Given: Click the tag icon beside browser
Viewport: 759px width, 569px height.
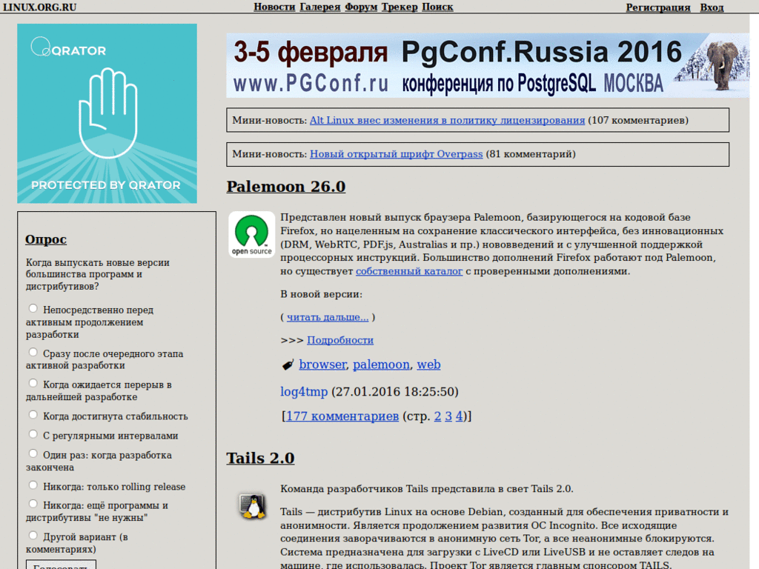Looking at the screenshot, I should [x=288, y=365].
